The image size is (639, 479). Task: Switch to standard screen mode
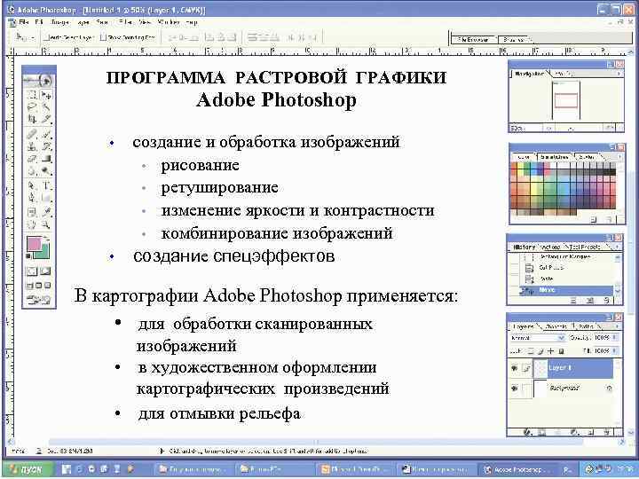29,286
